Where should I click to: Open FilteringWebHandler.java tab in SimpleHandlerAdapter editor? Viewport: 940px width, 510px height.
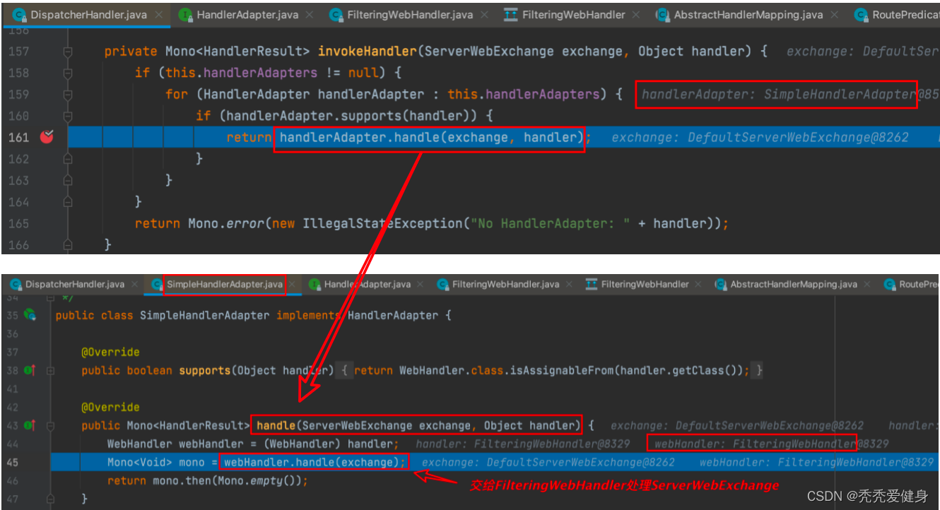point(505,284)
